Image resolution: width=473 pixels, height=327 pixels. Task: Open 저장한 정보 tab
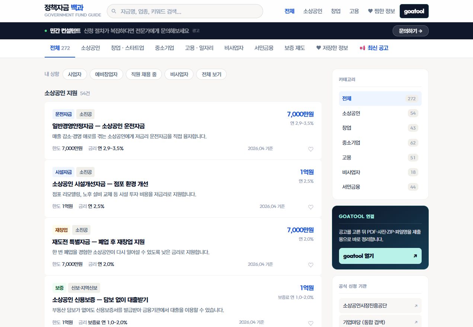click(332, 48)
